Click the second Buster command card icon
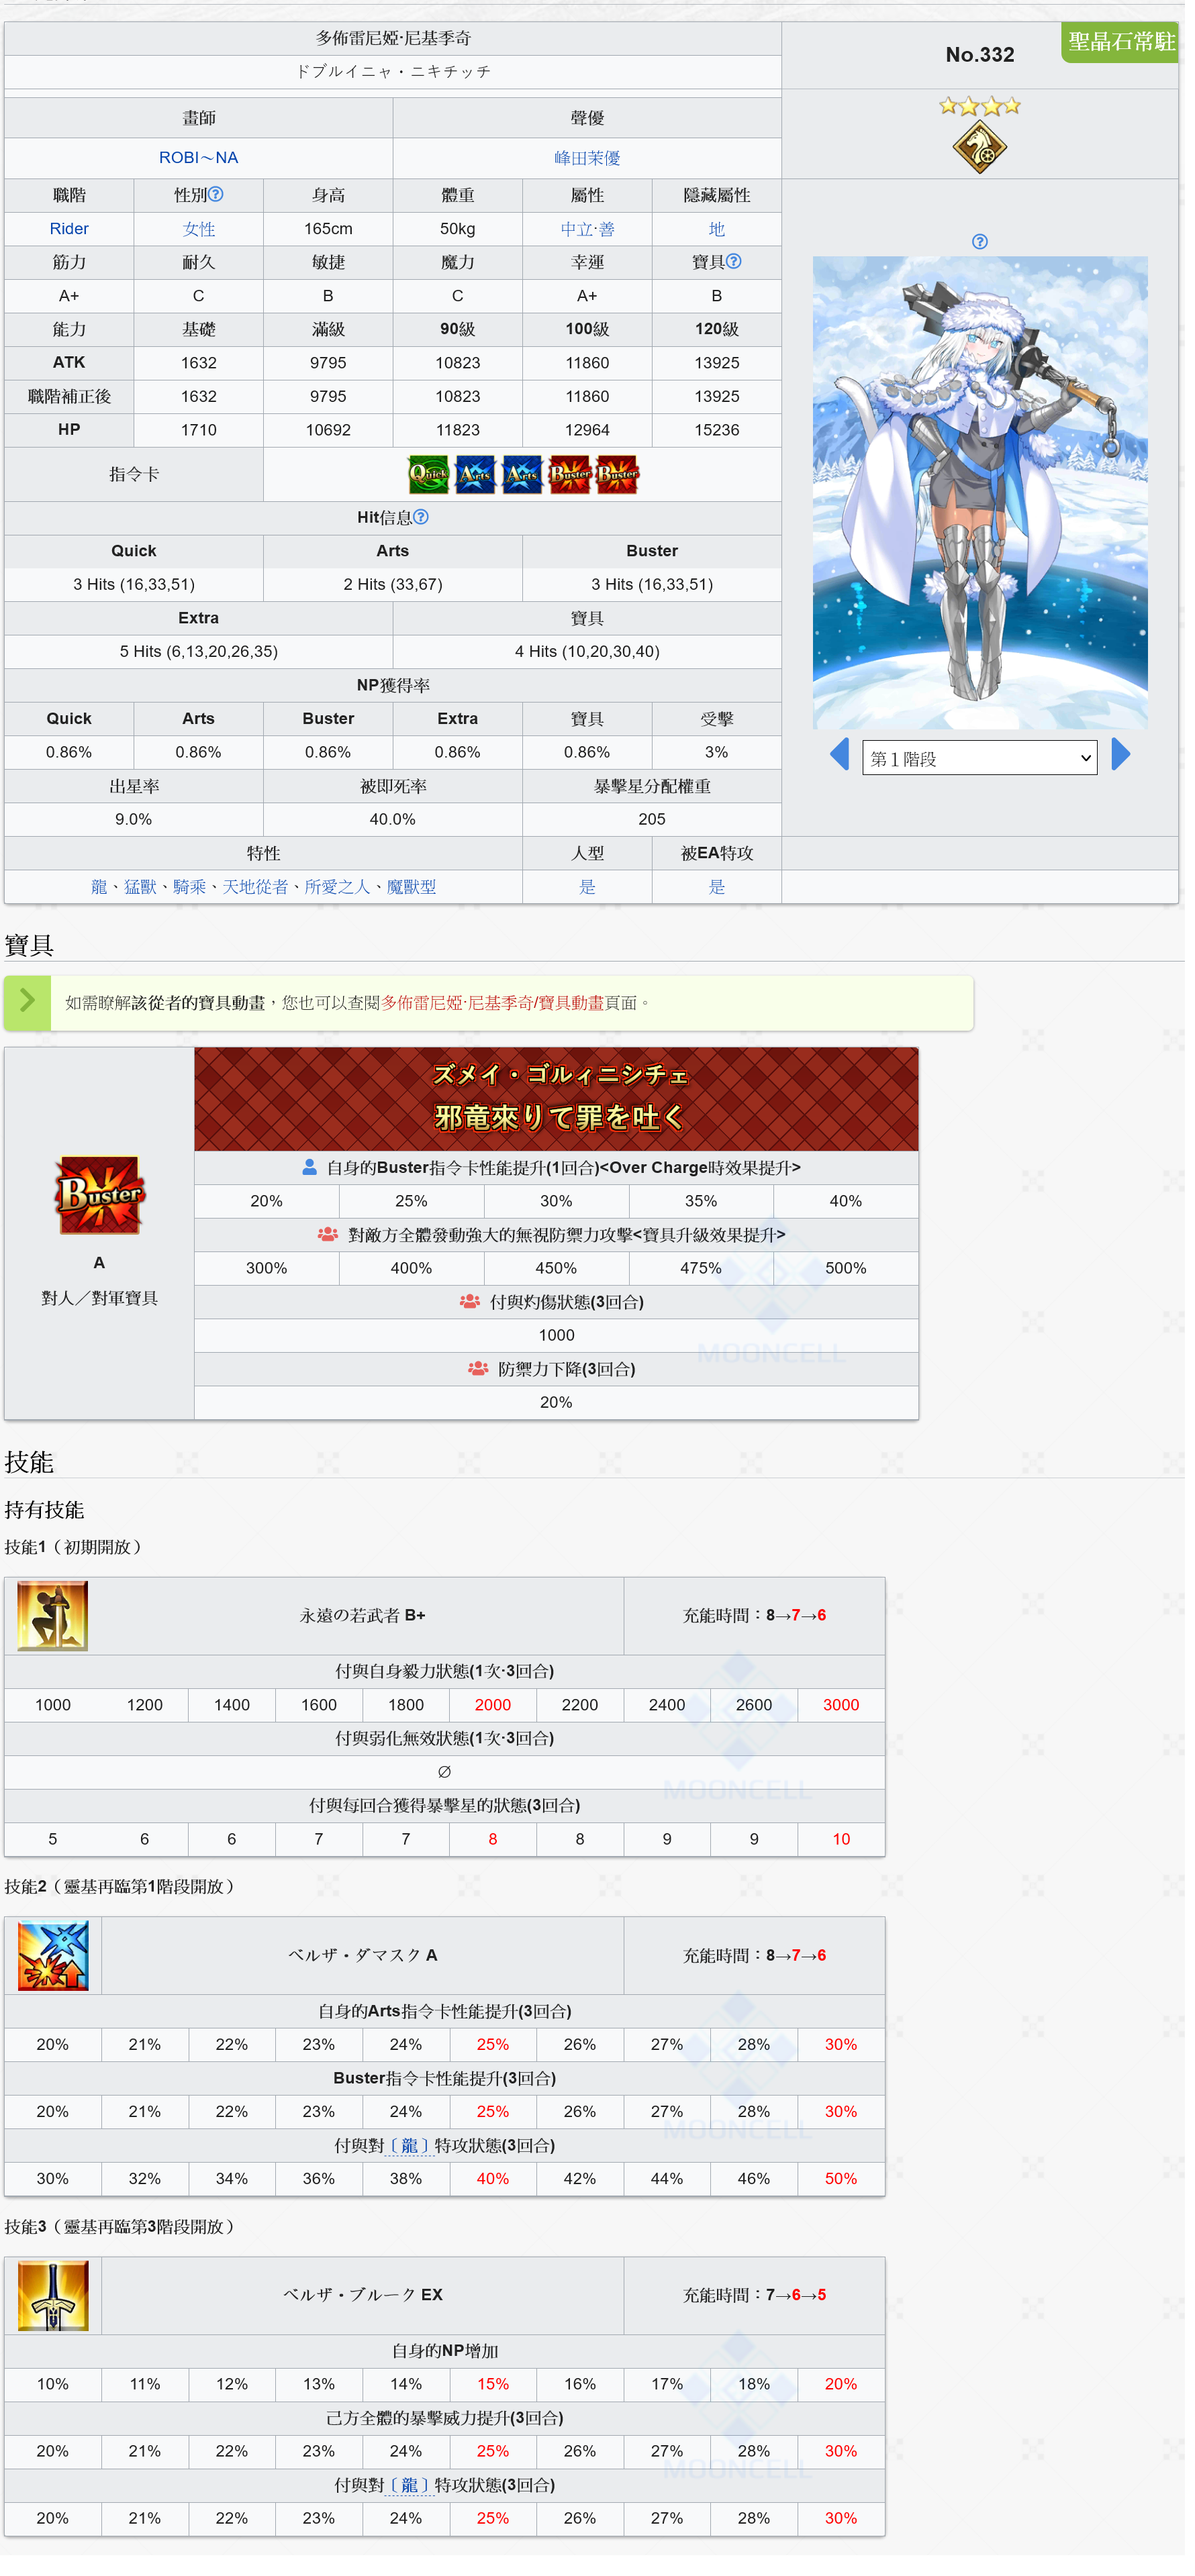Viewport: 1195px width, 2576px height. [622, 478]
